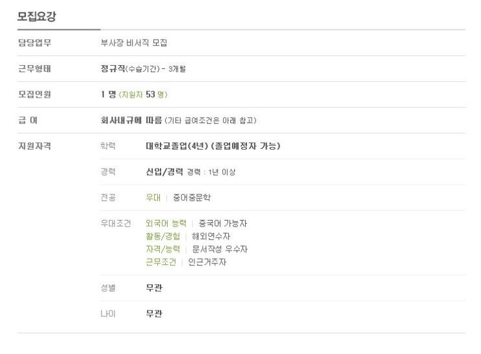Click the green 자격/능력 label

[163, 249]
